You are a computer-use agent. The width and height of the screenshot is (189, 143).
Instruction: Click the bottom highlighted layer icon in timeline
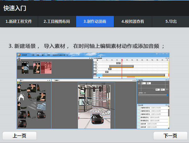click(95, 75)
